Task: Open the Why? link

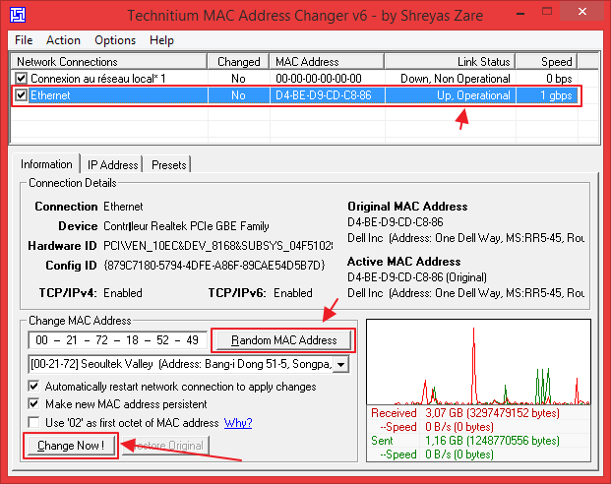Action: pos(238,423)
